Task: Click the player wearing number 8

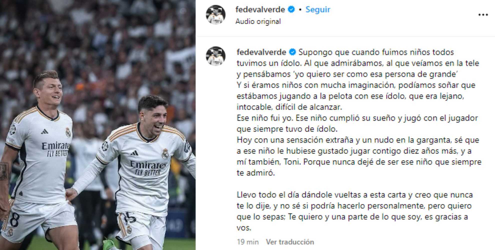Action: [40, 160]
